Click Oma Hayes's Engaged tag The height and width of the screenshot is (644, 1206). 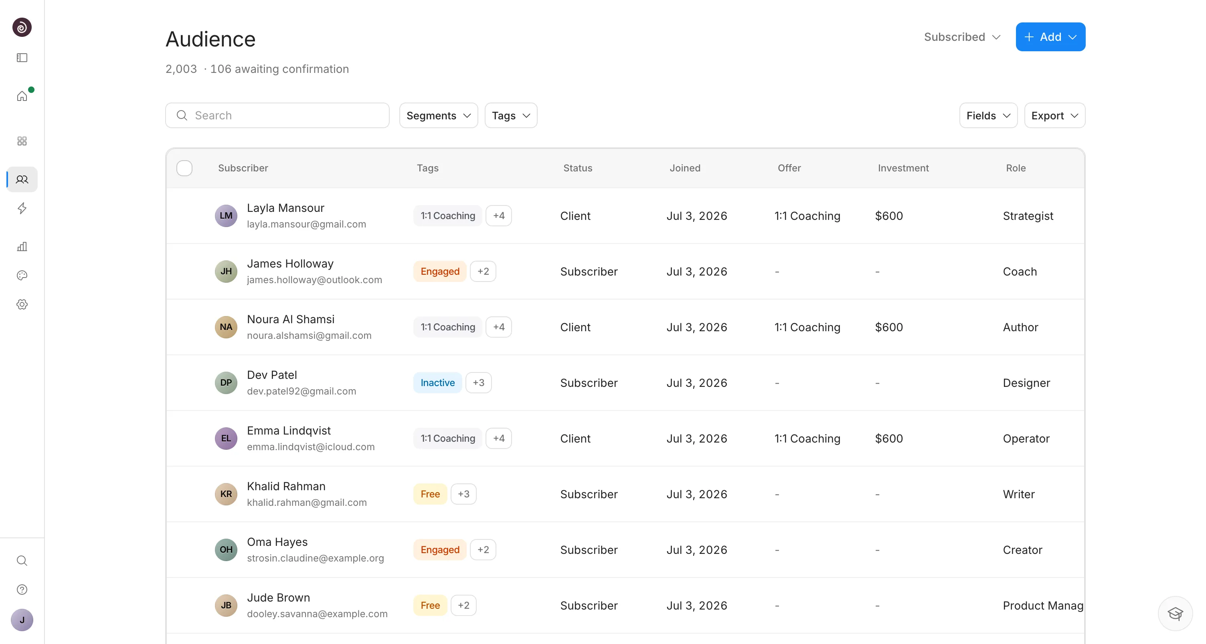point(440,549)
